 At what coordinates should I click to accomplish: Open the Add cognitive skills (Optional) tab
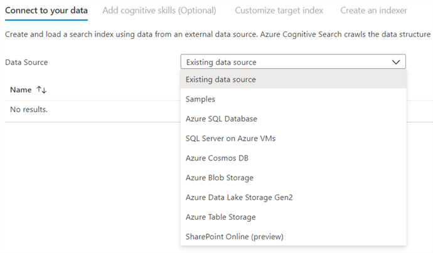click(161, 11)
